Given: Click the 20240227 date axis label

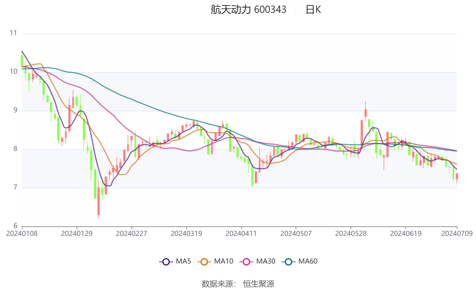Looking at the screenshot, I should pyautogui.click(x=132, y=233).
